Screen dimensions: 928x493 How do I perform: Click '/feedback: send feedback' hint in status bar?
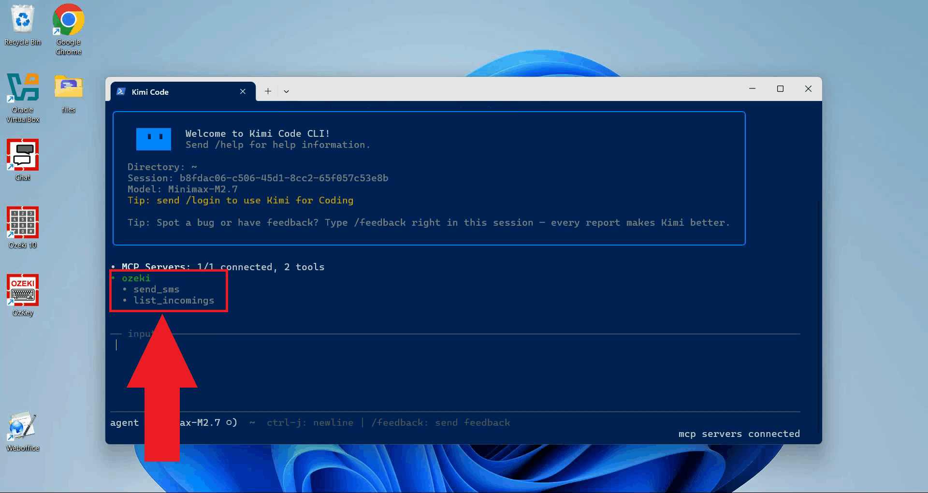pos(440,422)
